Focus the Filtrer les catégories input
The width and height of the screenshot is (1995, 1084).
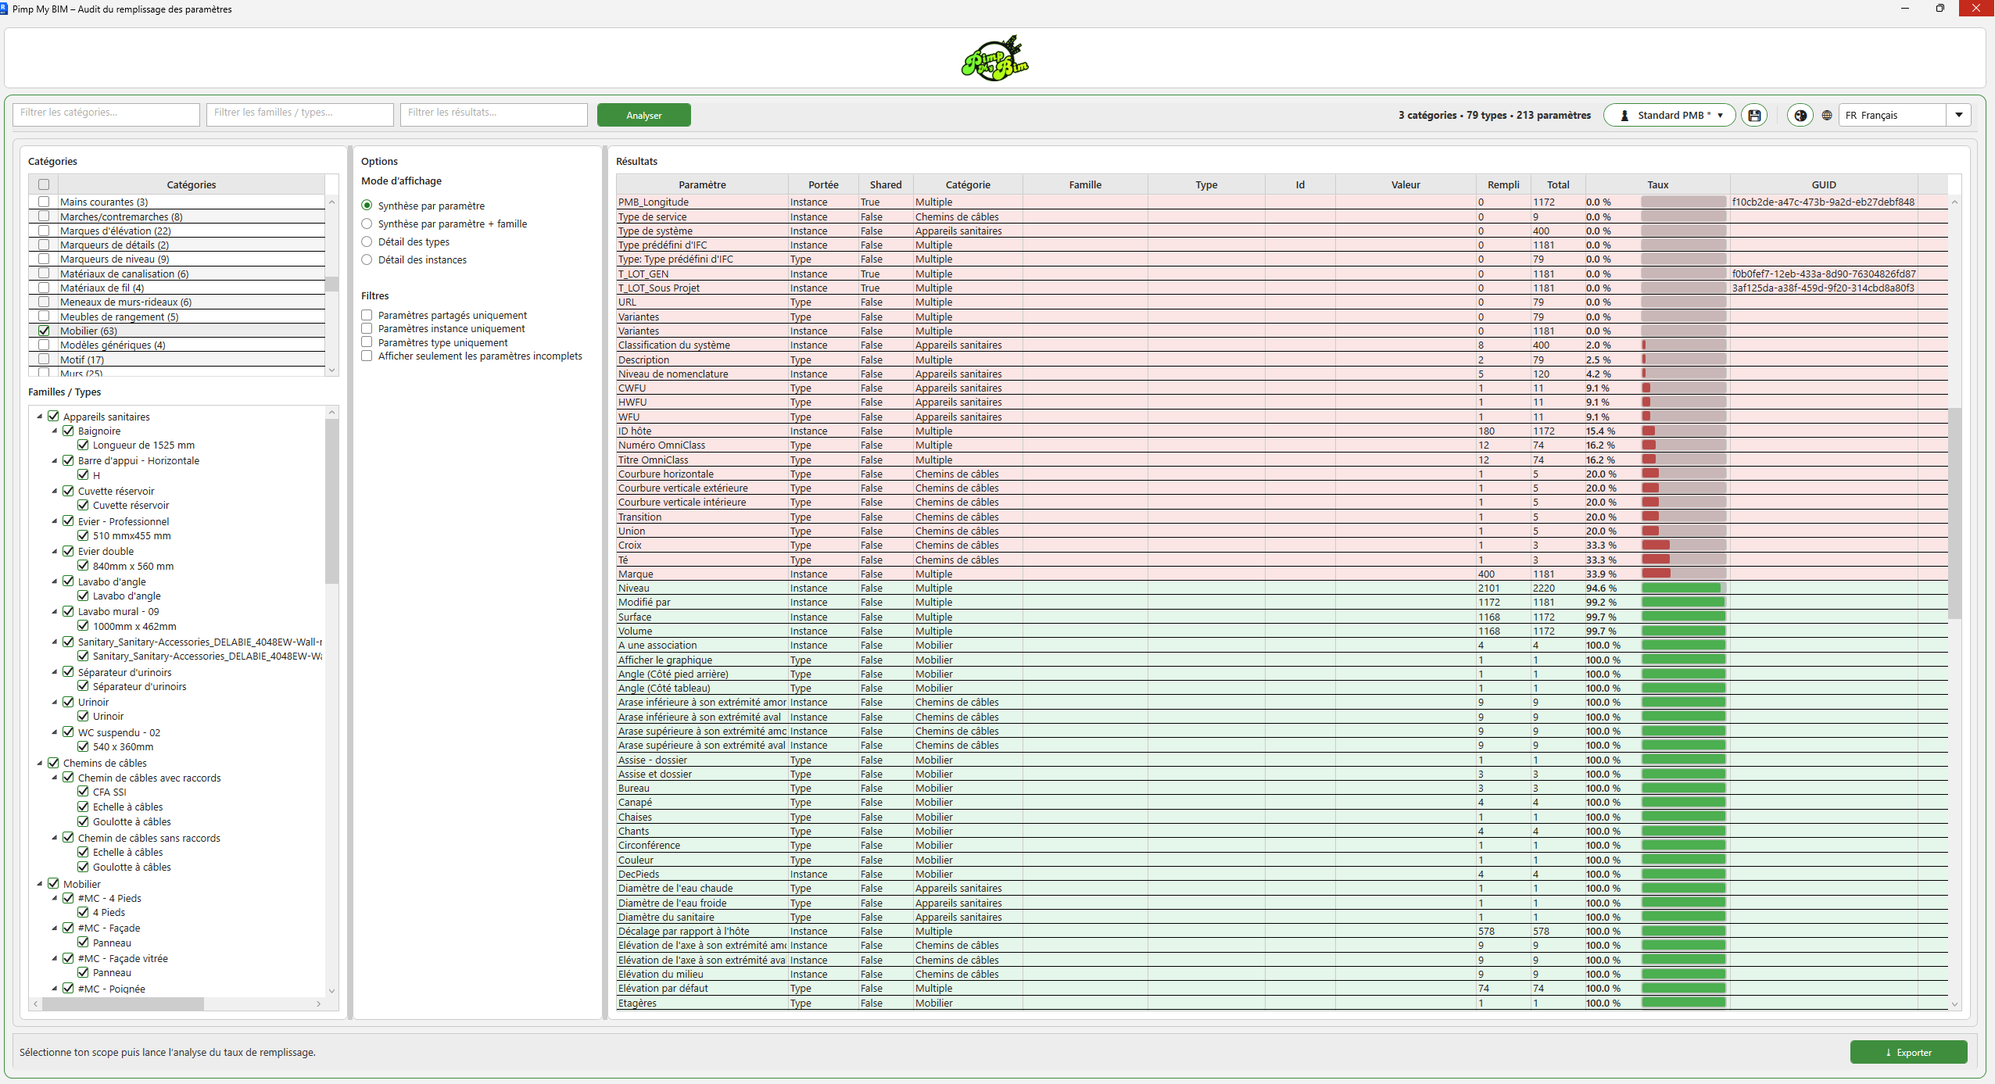[x=106, y=114]
